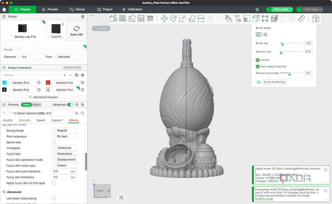The width and height of the screenshot is (332, 204).
Task: Select the Rotate tool
Action: click(x=173, y=18)
